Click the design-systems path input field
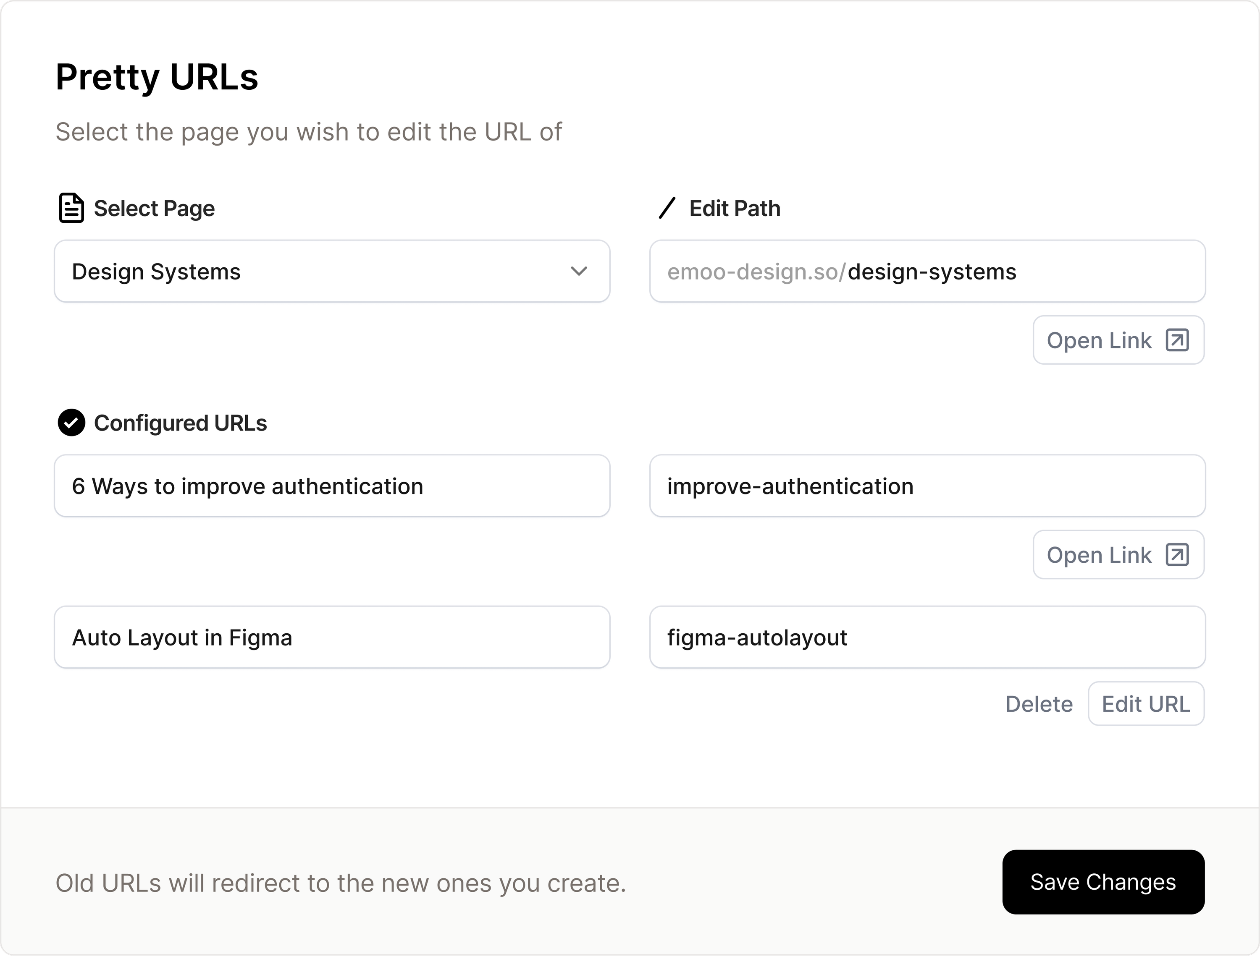Screen dimensions: 1260x956 [x=927, y=272]
